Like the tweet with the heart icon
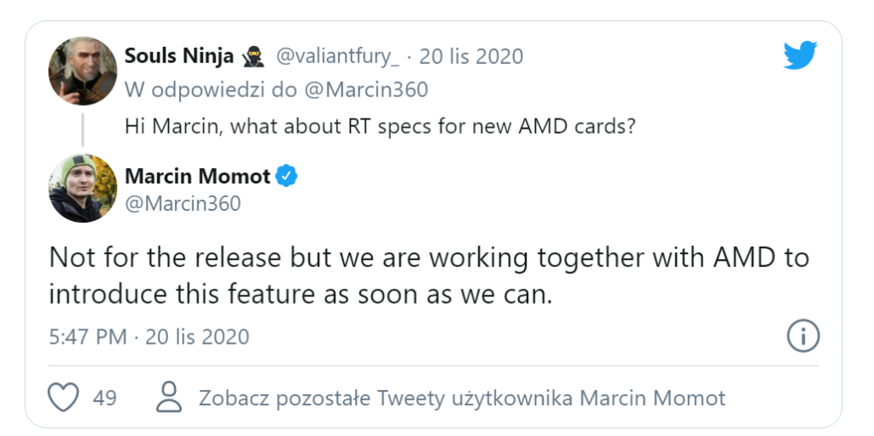The image size is (874, 436). click(x=64, y=397)
